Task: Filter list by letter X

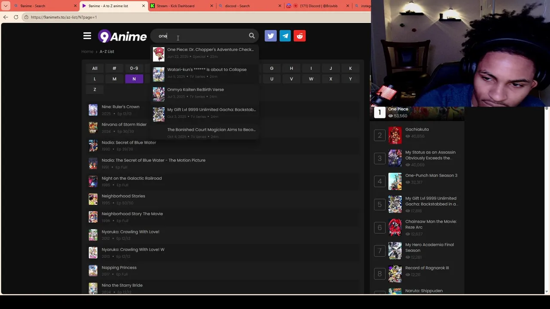Action: (330, 79)
